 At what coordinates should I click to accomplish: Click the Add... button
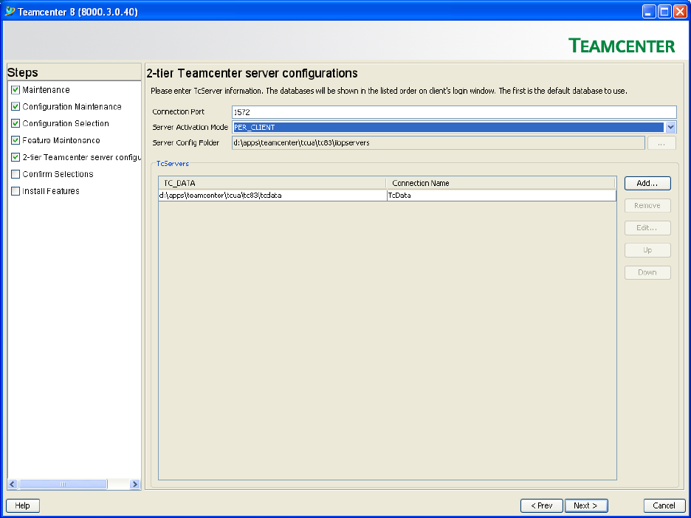[647, 183]
